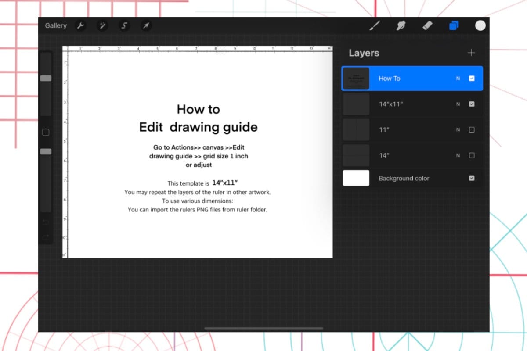Select the Brush tool
Image resolution: width=527 pixels, height=351 pixels.
tap(374, 25)
